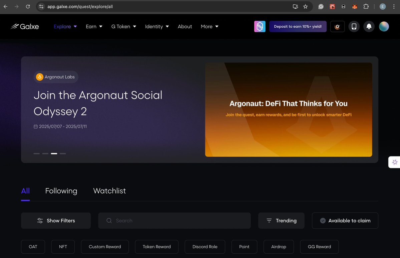This screenshot has height=258, width=400.
Task: Click Deposit to earn 10%+ yield button
Action: (298, 27)
